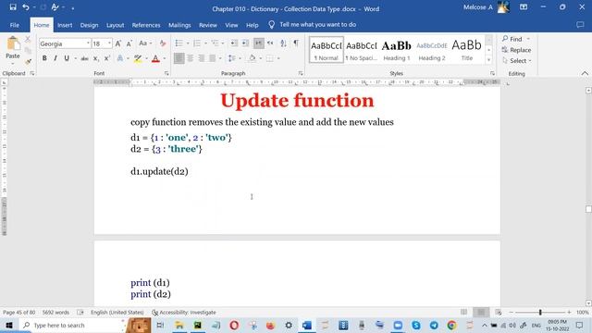Align text right
Image resolution: width=592 pixels, height=333 pixels.
[x=202, y=58]
